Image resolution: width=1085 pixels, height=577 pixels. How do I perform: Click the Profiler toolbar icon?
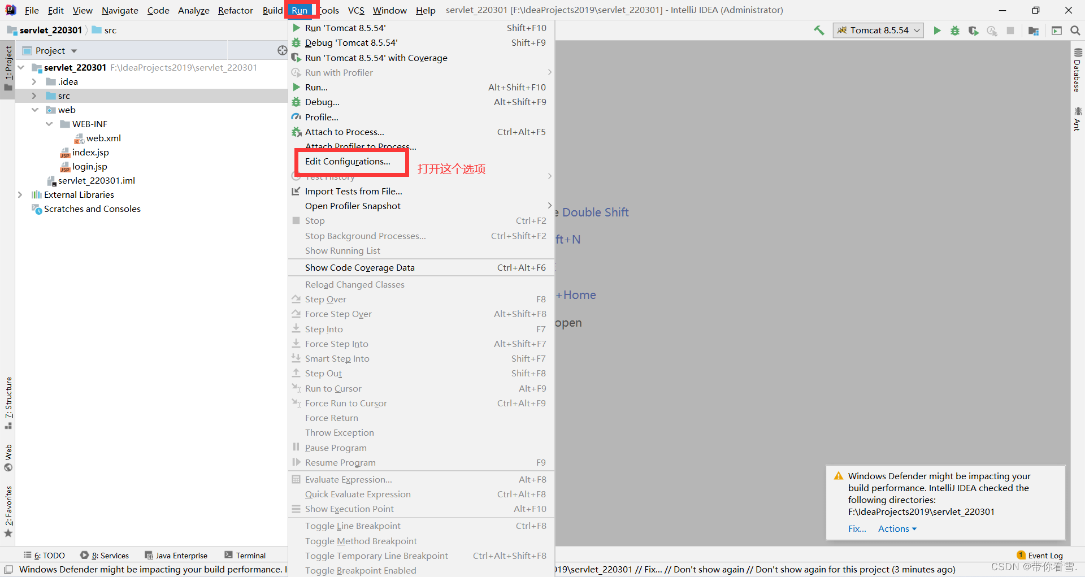point(992,31)
